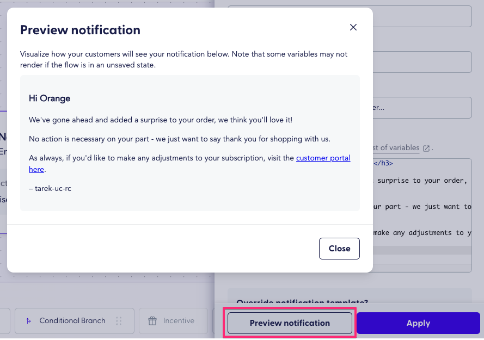Click the greeting text Hi Orange in preview
The image size is (484, 340).
tap(50, 98)
